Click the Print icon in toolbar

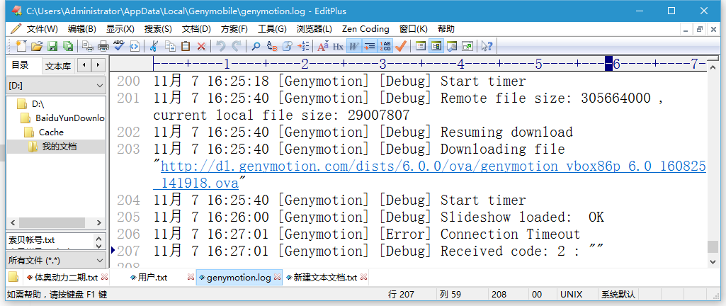pos(103,46)
